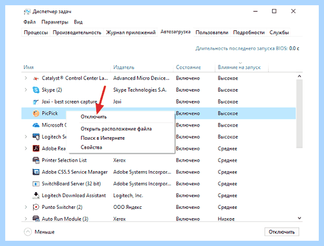Click the Auto Run Module icon
324x246 pixels.
[x=36, y=219]
